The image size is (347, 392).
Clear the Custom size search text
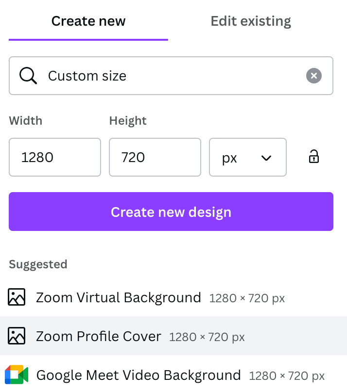pyautogui.click(x=314, y=76)
